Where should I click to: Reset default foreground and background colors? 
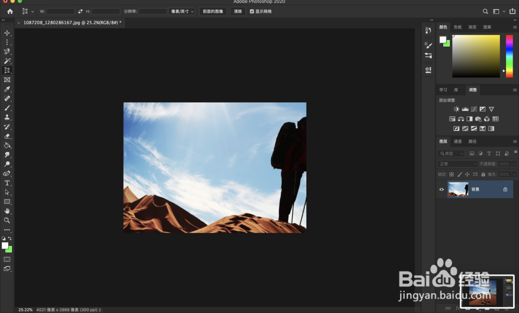[3, 238]
